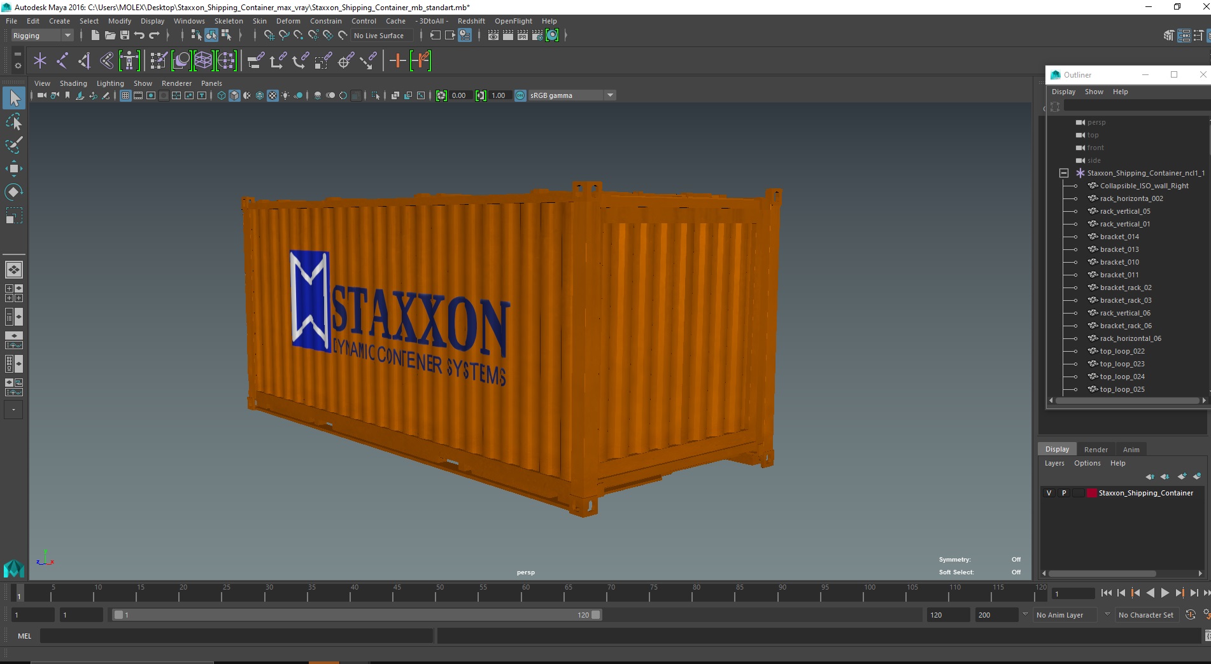Open the HumanIK character icon
The image size is (1211, 664).
pyautogui.click(x=129, y=61)
